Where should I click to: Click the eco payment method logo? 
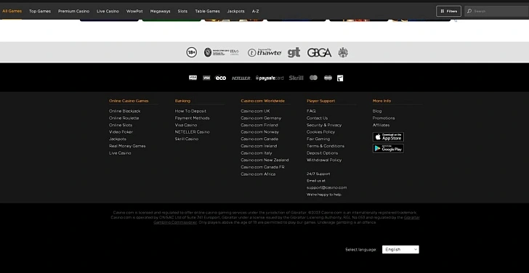coord(221,78)
